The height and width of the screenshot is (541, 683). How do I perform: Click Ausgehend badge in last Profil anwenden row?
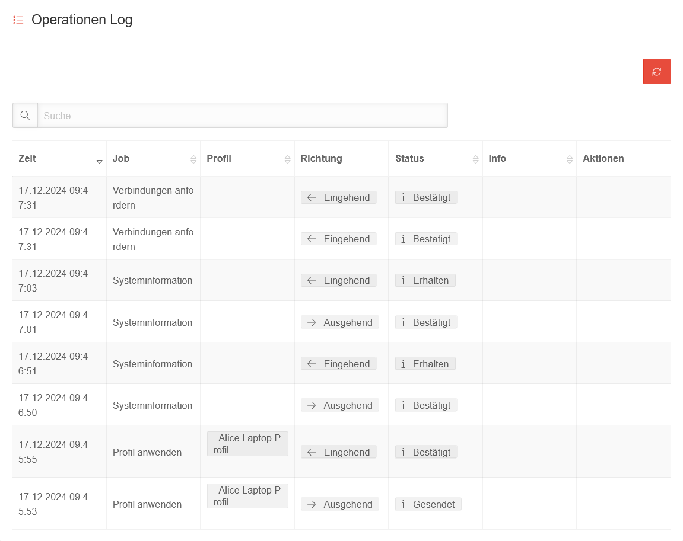point(340,505)
